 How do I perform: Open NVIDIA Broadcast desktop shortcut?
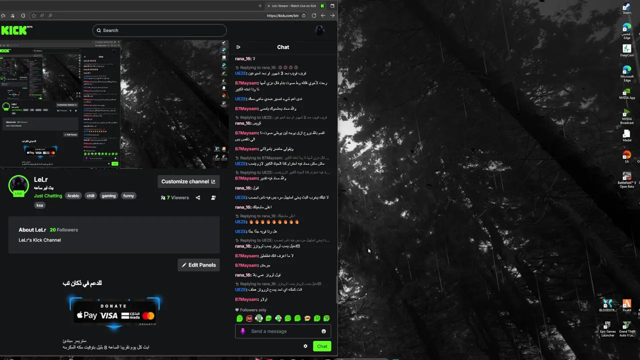point(627,116)
